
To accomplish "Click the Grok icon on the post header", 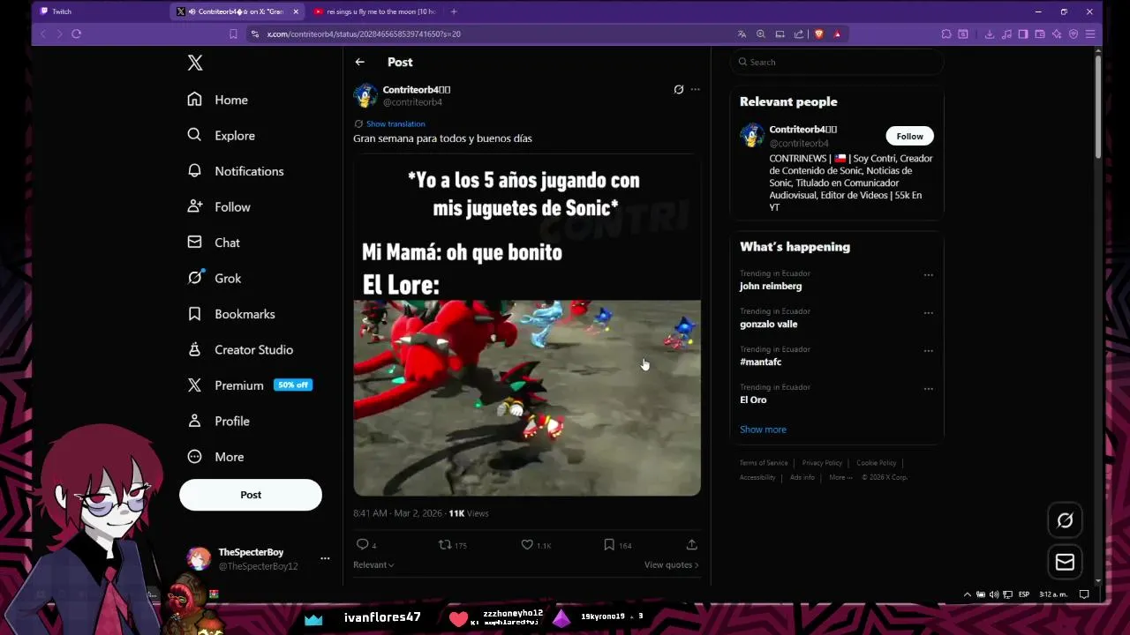I will click(x=678, y=89).
